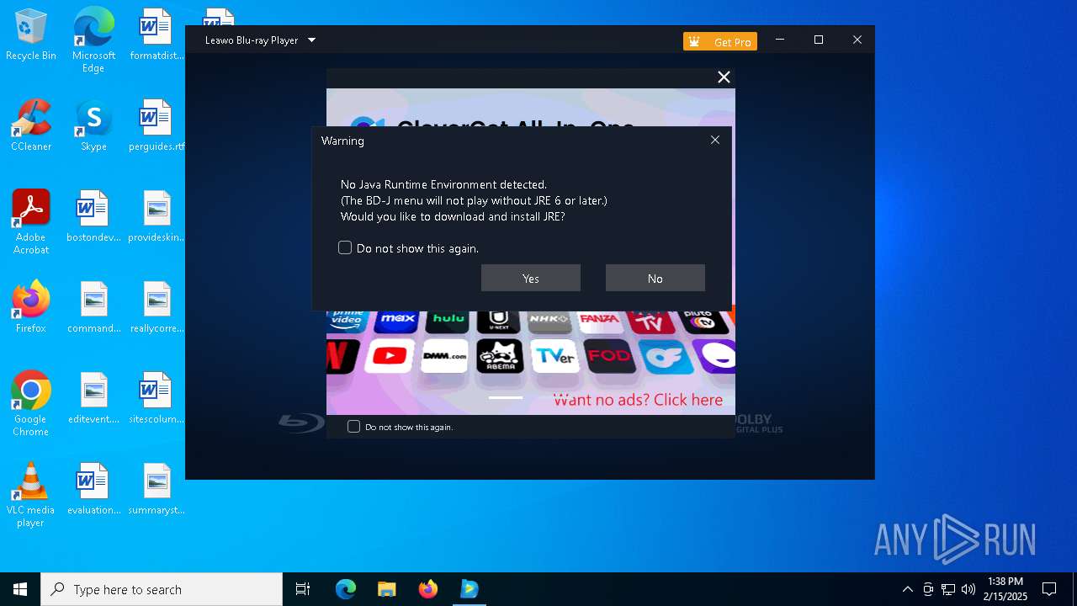Select the Firefox desktop shortcut

pyautogui.click(x=31, y=307)
